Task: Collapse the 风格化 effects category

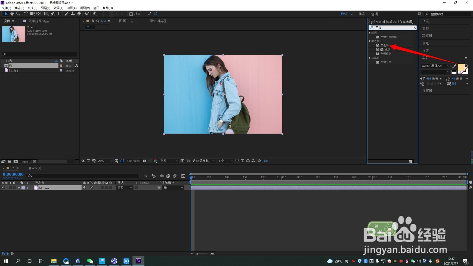Action: point(370,58)
